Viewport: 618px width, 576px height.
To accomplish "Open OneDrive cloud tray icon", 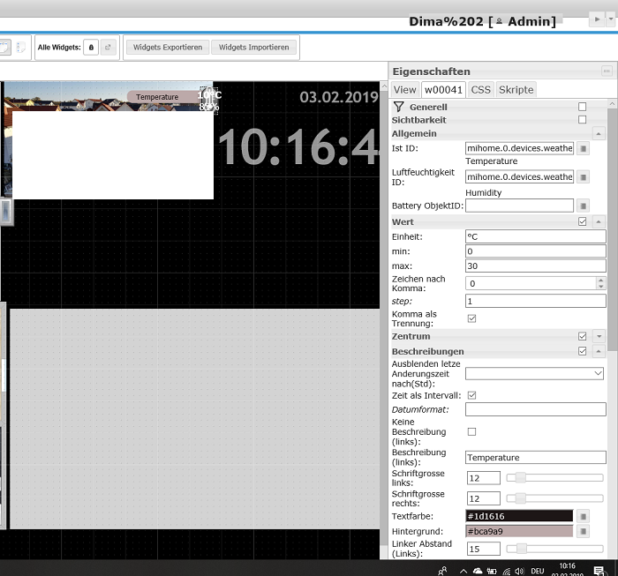I will pos(478,571).
